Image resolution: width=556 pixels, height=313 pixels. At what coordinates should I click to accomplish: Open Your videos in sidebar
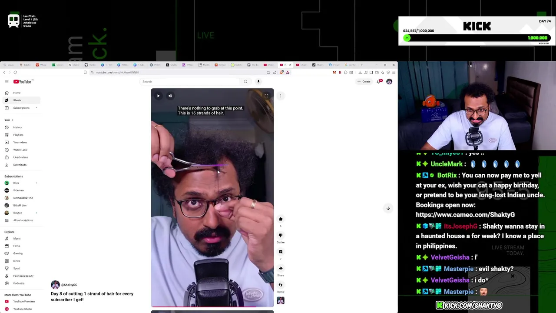(x=20, y=143)
